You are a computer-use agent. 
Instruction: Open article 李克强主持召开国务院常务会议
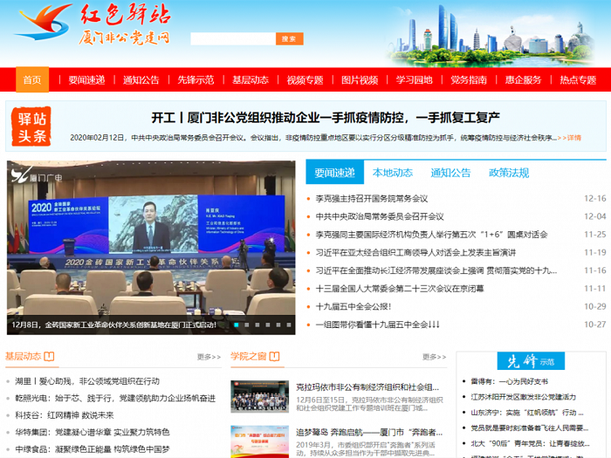point(372,198)
